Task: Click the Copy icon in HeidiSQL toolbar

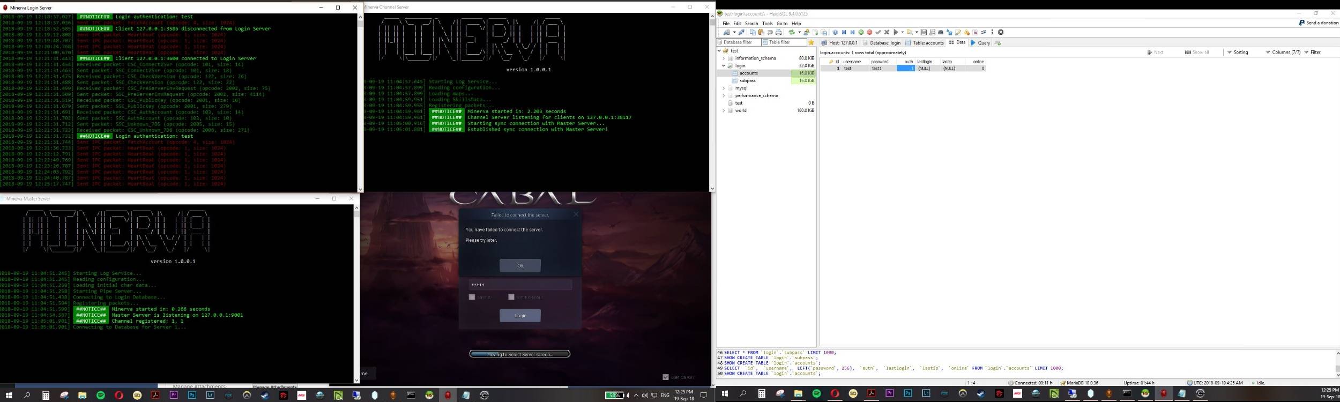Action: click(753, 32)
